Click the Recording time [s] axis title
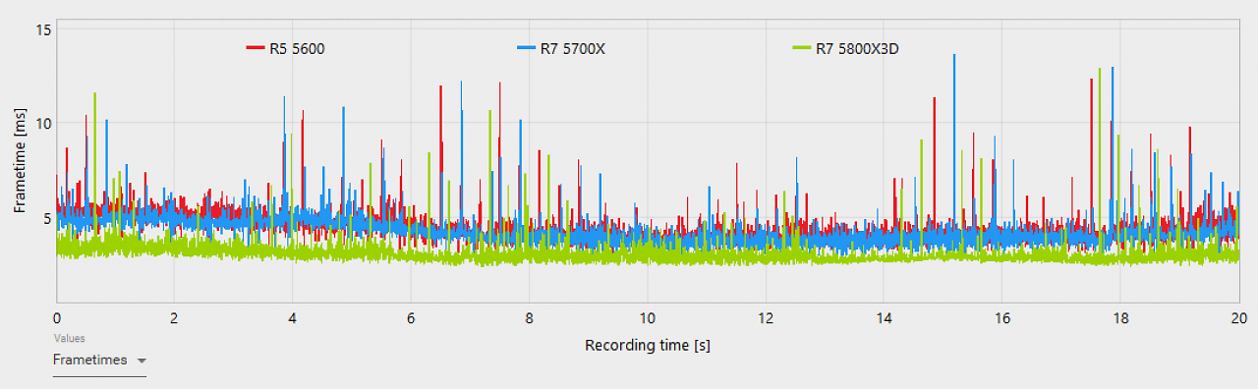 pyautogui.click(x=648, y=345)
